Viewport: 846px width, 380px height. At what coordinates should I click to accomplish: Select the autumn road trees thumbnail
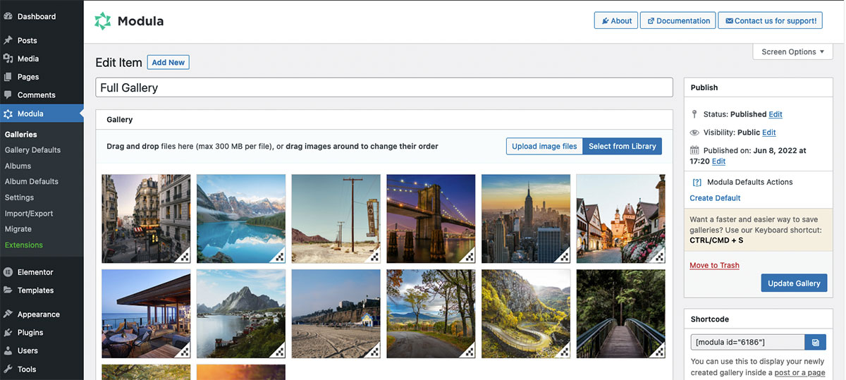[x=431, y=314]
